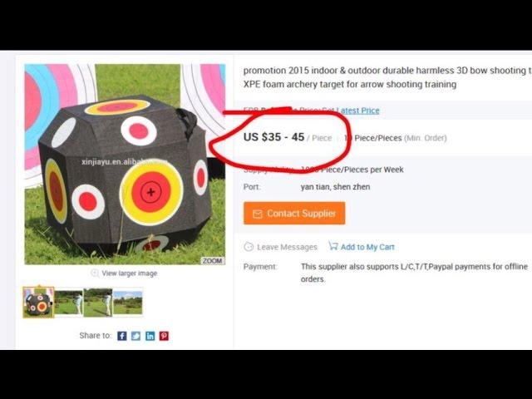Click main archery cube target image
The image size is (532, 399).
[x=125, y=165]
